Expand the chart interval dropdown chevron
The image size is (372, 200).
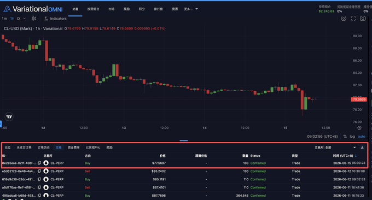(x=25, y=19)
